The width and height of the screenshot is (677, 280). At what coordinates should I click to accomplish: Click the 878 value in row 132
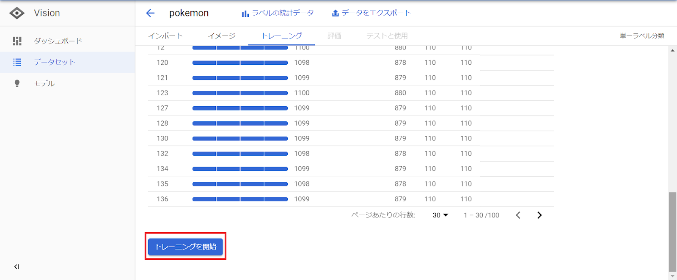coord(400,154)
